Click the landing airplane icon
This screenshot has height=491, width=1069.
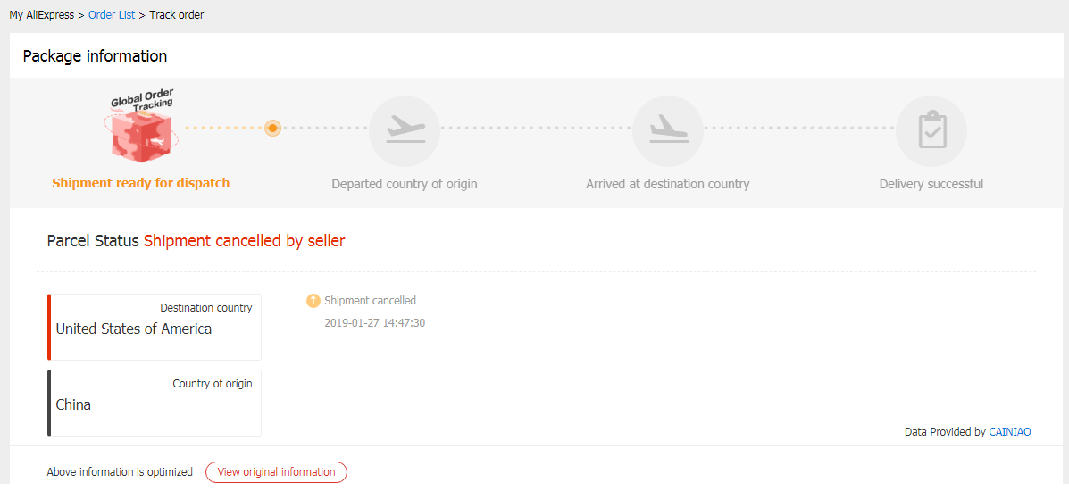point(667,130)
